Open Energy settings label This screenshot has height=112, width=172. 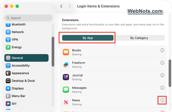click(x=17, y=47)
